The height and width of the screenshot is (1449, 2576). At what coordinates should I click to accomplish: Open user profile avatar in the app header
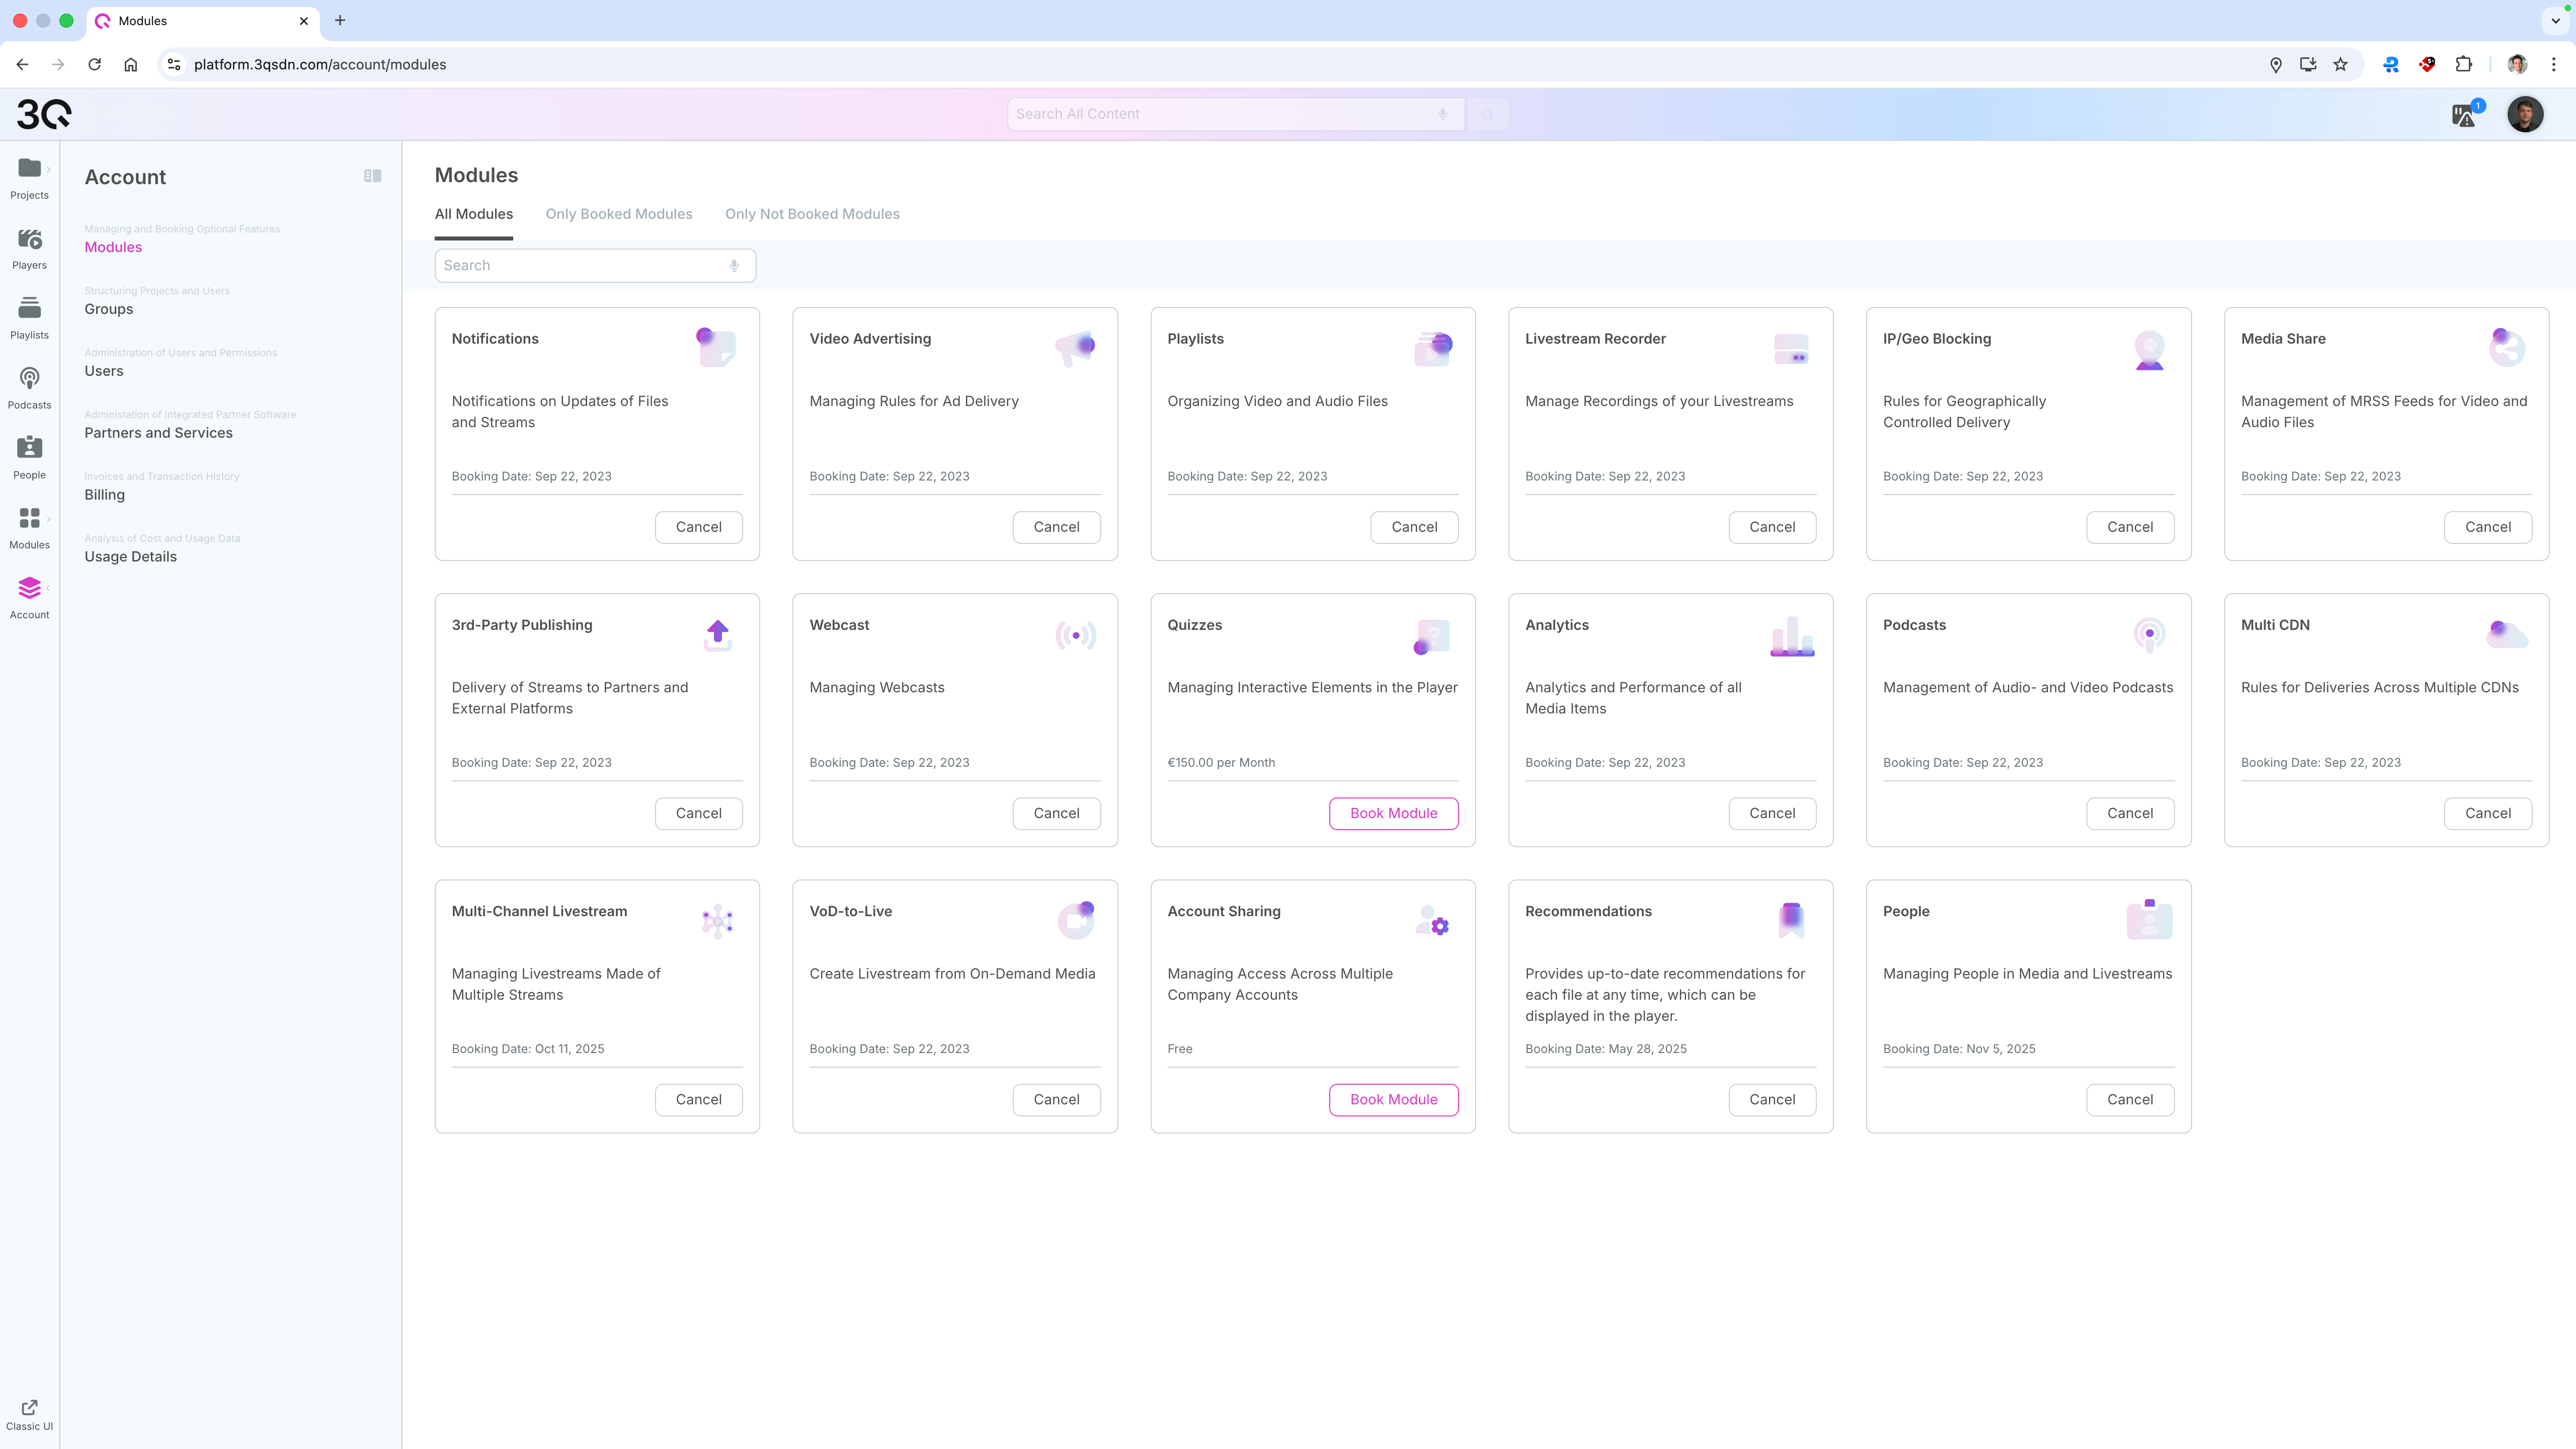pos(2524,114)
